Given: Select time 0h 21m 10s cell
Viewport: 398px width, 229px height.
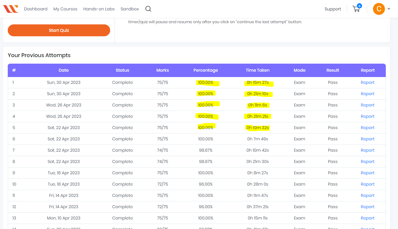Looking at the screenshot, I should (x=257, y=94).
